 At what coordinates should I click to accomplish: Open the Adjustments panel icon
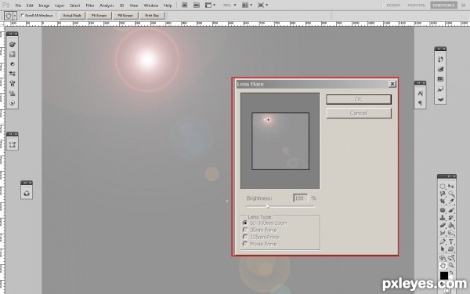tap(13, 64)
